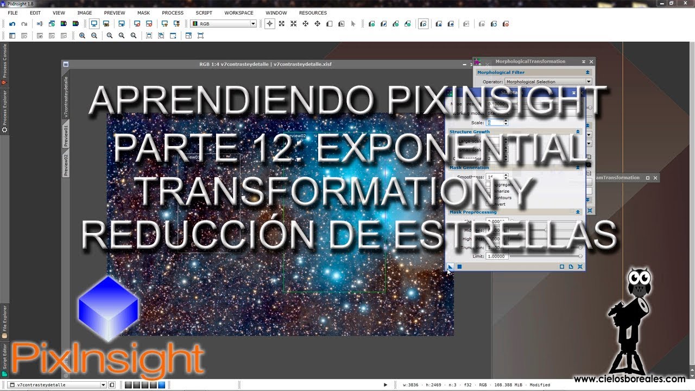
Task: Click the upload-arrow process icon in toolbar
Action: (x=451, y=24)
